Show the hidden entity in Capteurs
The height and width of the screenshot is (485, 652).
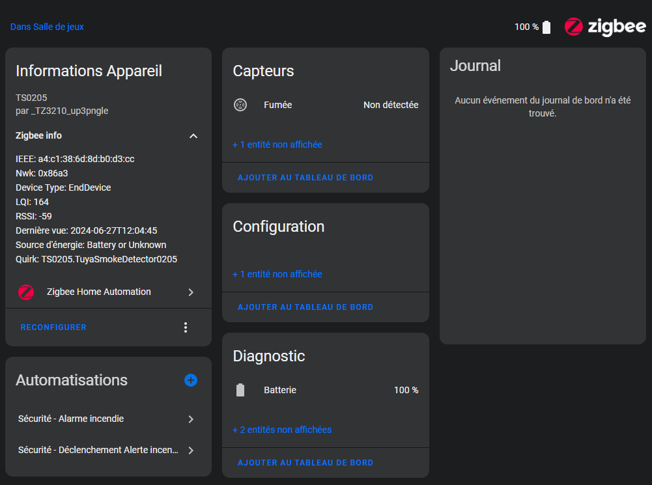click(277, 145)
